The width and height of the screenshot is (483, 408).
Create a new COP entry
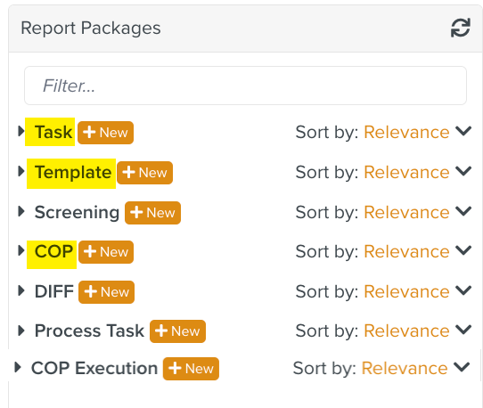[x=106, y=252]
